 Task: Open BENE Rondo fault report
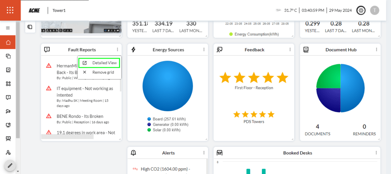[80, 116]
